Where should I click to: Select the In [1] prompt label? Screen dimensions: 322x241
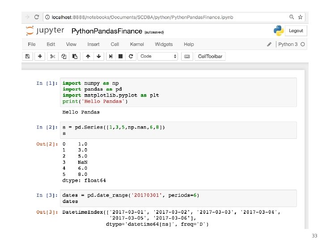47,83
